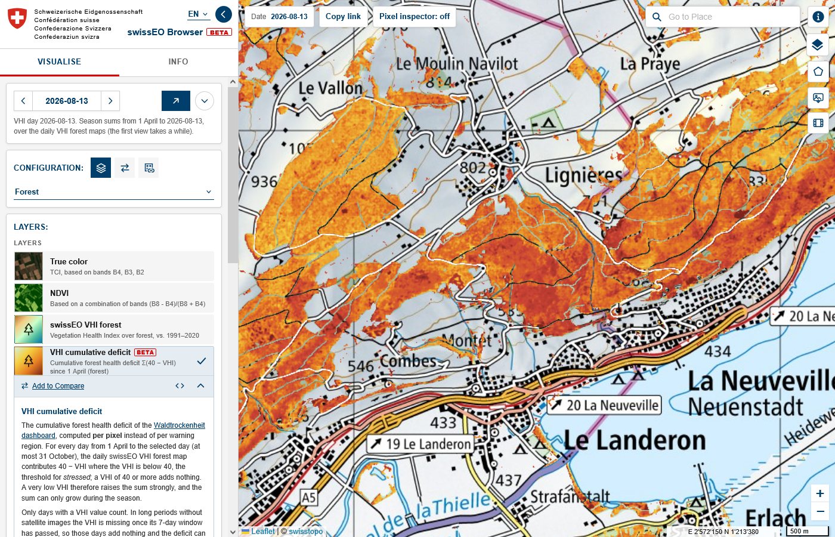Click the image download icon
The image size is (835, 537).
[x=818, y=97]
